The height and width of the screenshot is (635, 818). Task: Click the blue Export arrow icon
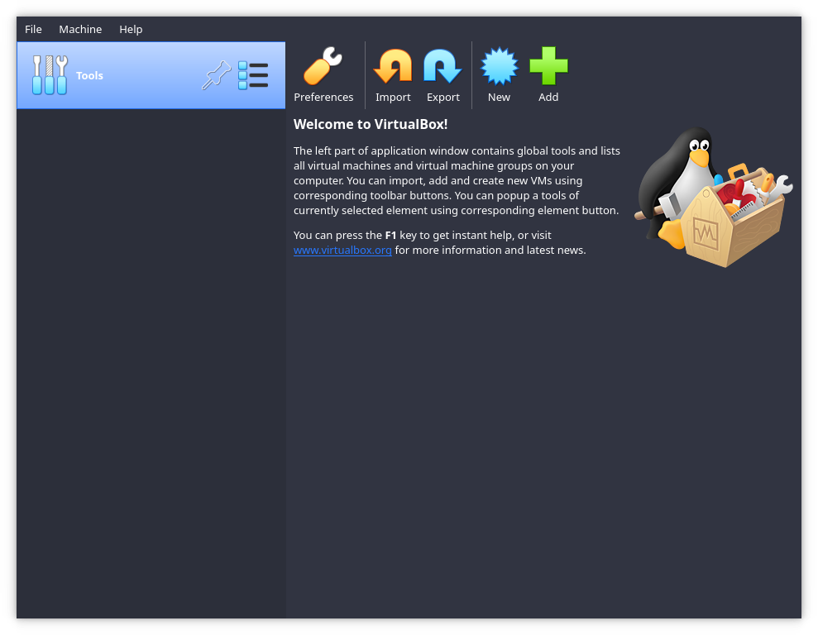442,67
